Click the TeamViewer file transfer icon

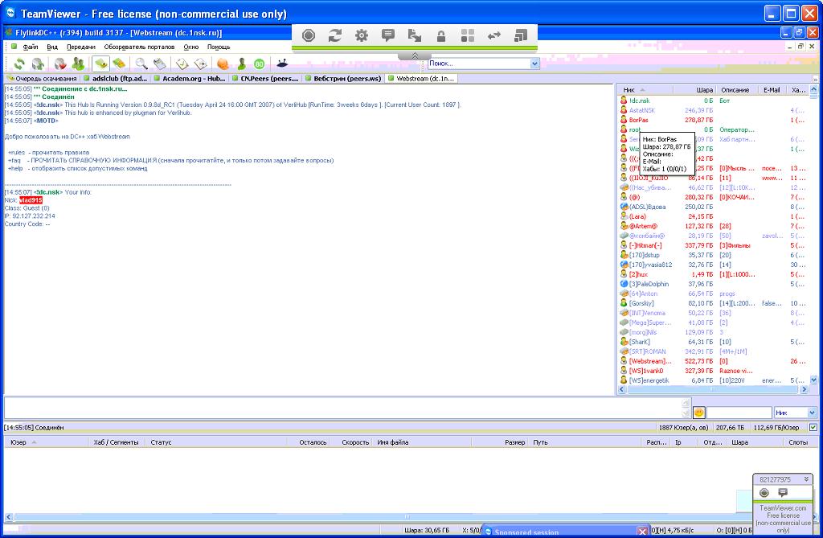click(x=415, y=35)
